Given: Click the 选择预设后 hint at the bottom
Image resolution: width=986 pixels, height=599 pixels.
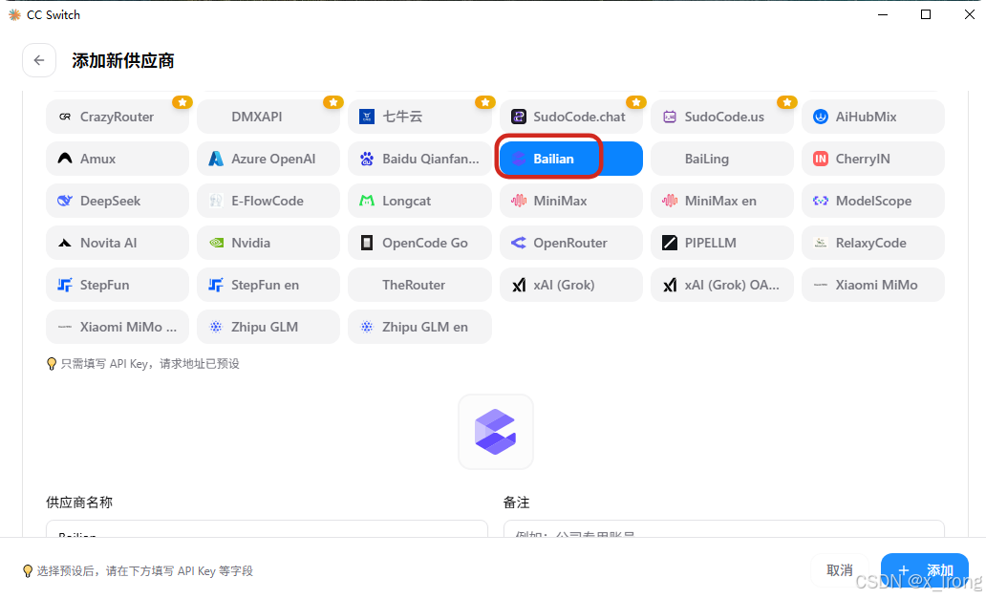Looking at the screenshot, I should 144,570.
